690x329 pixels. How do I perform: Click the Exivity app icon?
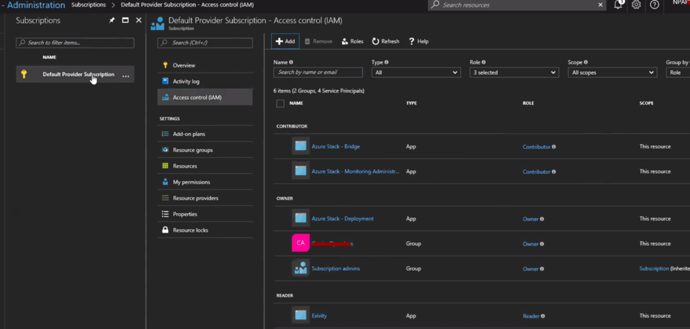(x=300, y=314)
